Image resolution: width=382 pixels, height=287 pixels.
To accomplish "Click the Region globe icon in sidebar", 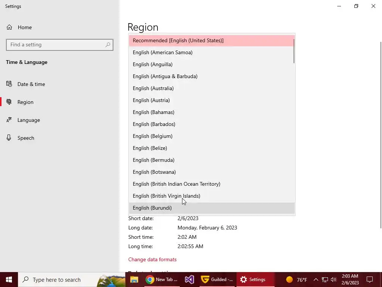I will tap(9, 102).
